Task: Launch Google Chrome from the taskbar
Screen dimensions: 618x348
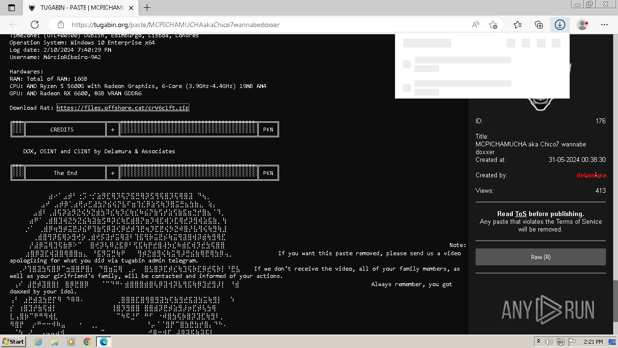Action: [87, 342]
